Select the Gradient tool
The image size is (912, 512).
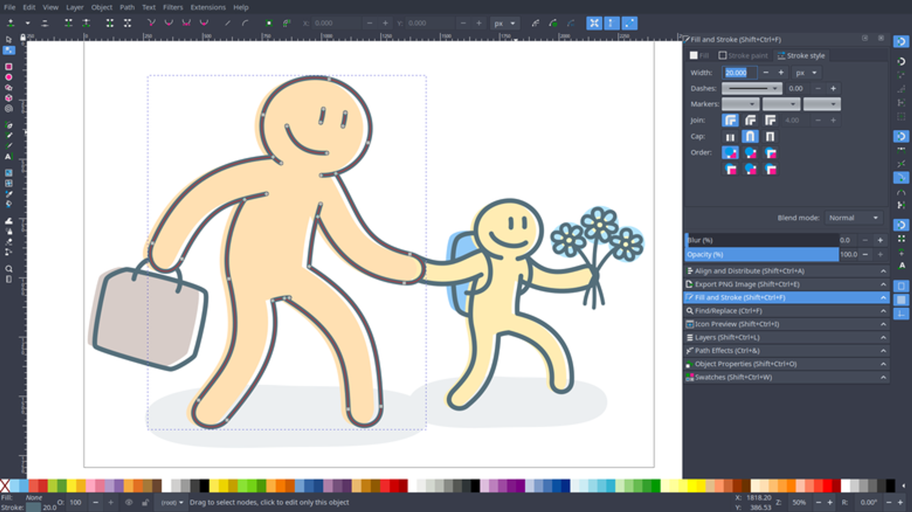pyautogui.click(x=9, y=173)
